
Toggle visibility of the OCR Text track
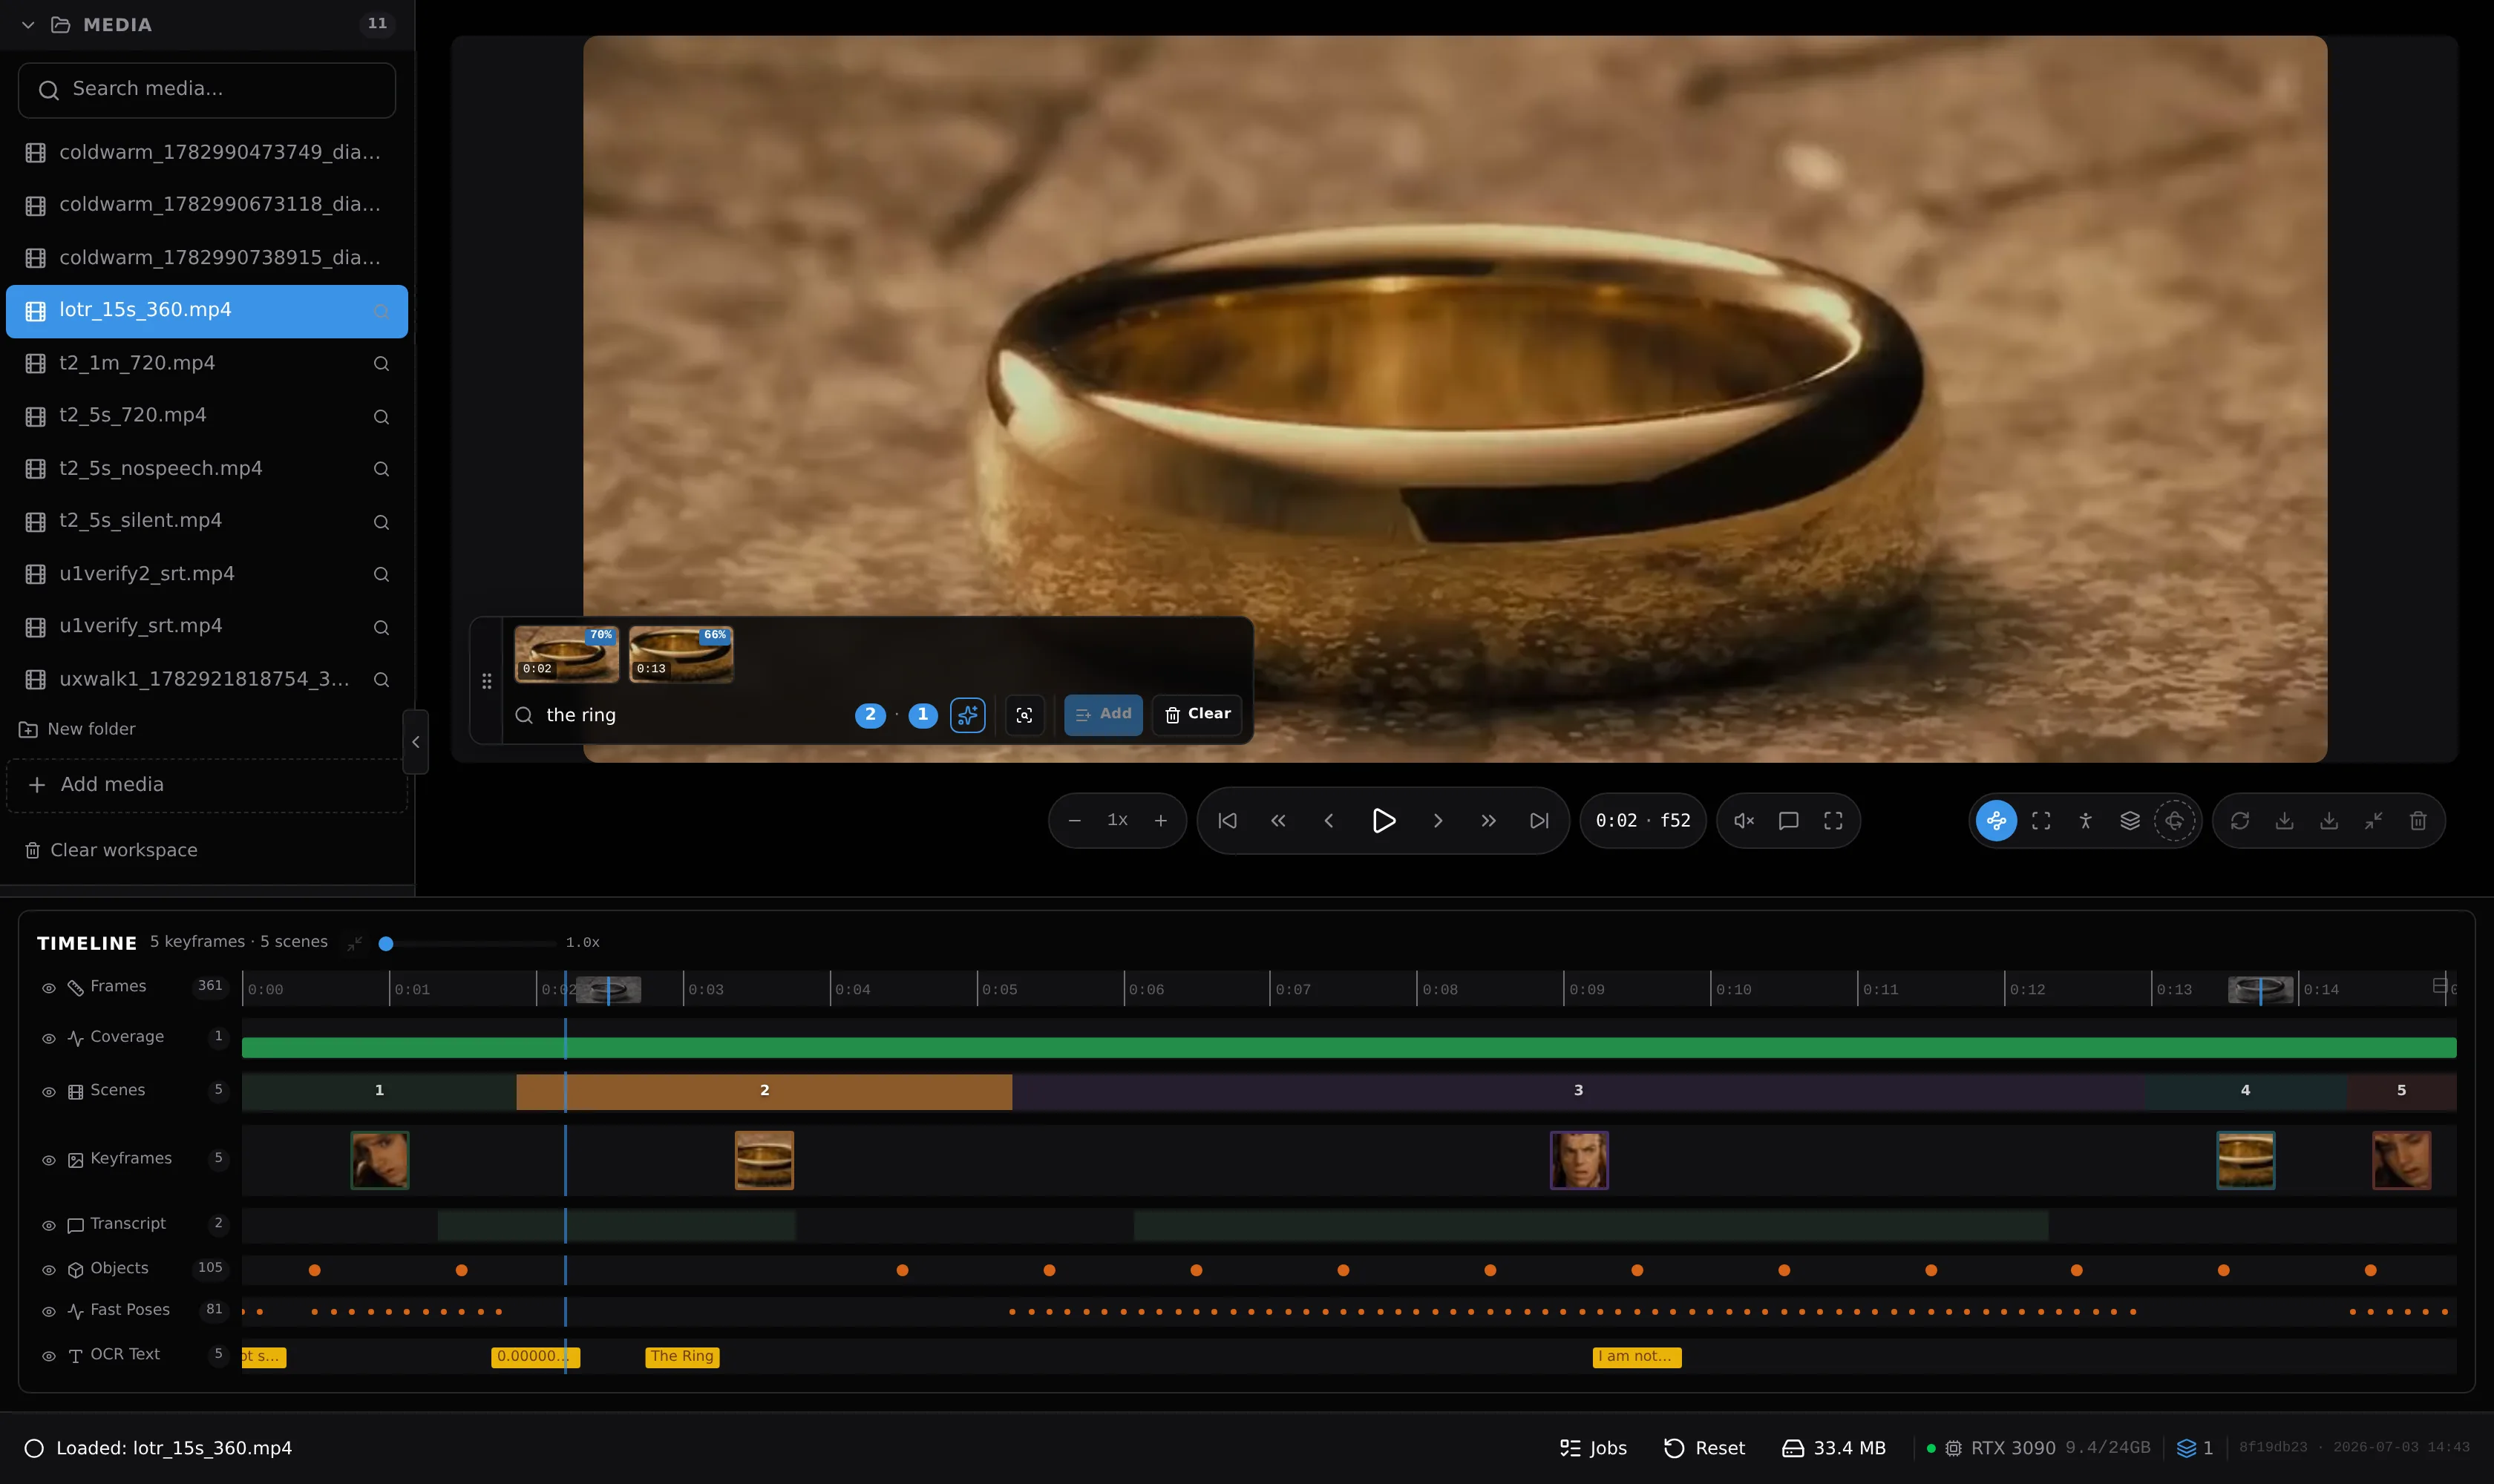pos(48,1356)
